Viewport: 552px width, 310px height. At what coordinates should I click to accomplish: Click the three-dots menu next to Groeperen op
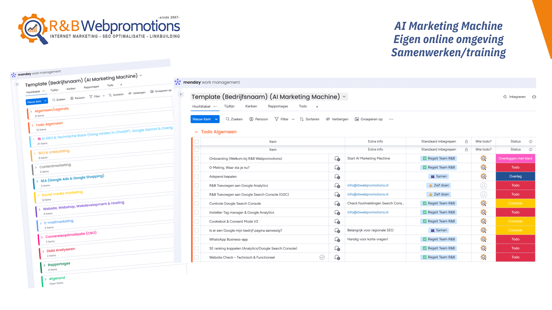tap(391, 119)
